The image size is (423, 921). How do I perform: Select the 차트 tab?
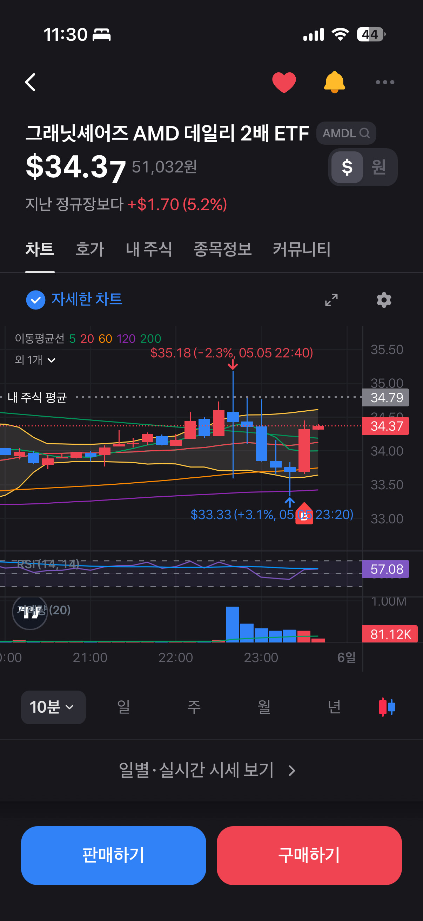[40, 249]
